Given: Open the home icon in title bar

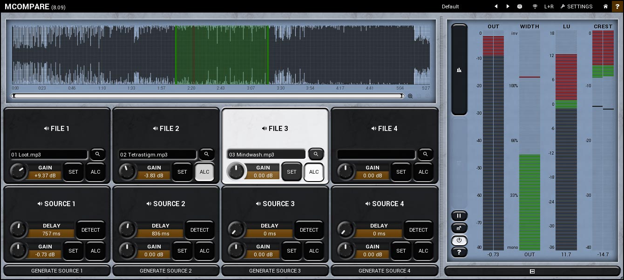Looking at the screenshot, I should click(x=605, y=7).
